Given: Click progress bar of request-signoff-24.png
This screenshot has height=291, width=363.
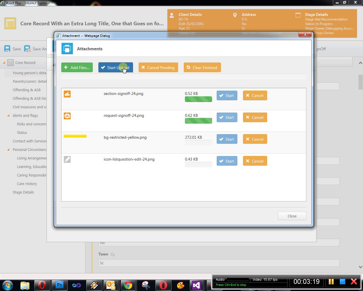Looking at the screenshot, I should [199, 121].
